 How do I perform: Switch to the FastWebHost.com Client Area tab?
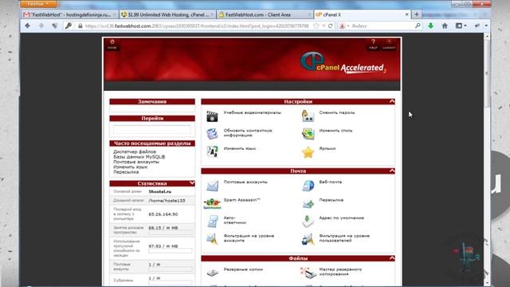click(x=265, y=14)
